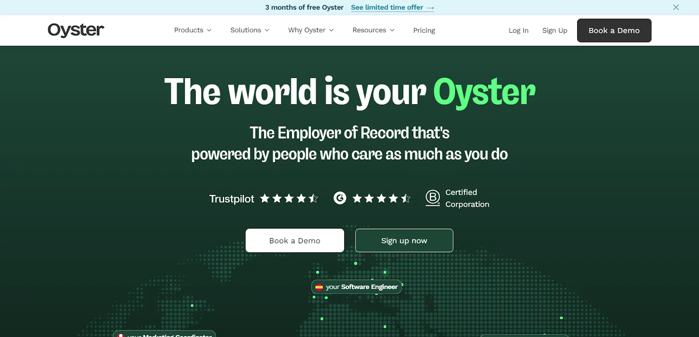This screenshot has width=699, height=337.
Task: Click 'The world is your Oyster' headline
Action: coord(349,92)
